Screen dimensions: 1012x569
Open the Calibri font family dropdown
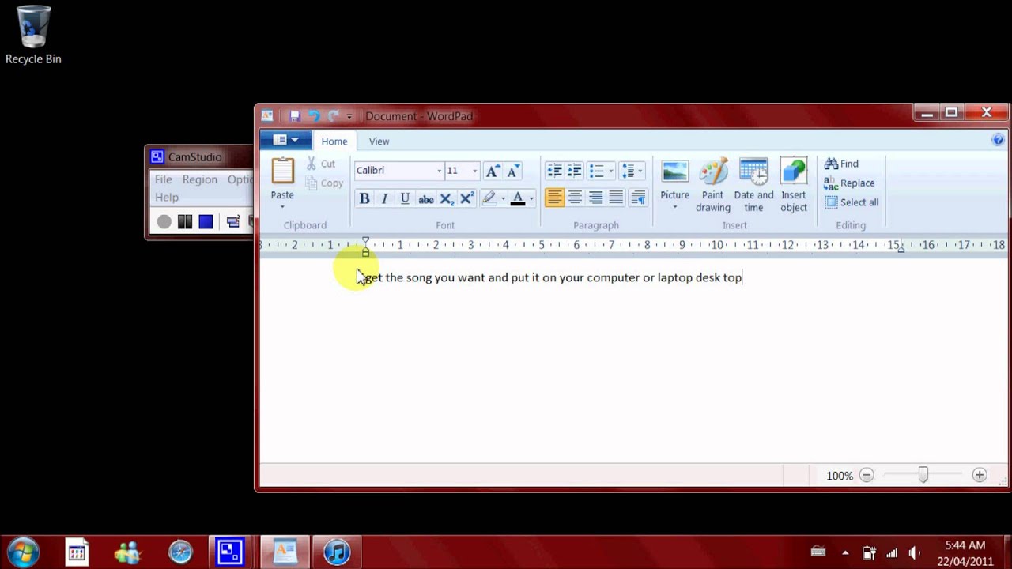439,171
